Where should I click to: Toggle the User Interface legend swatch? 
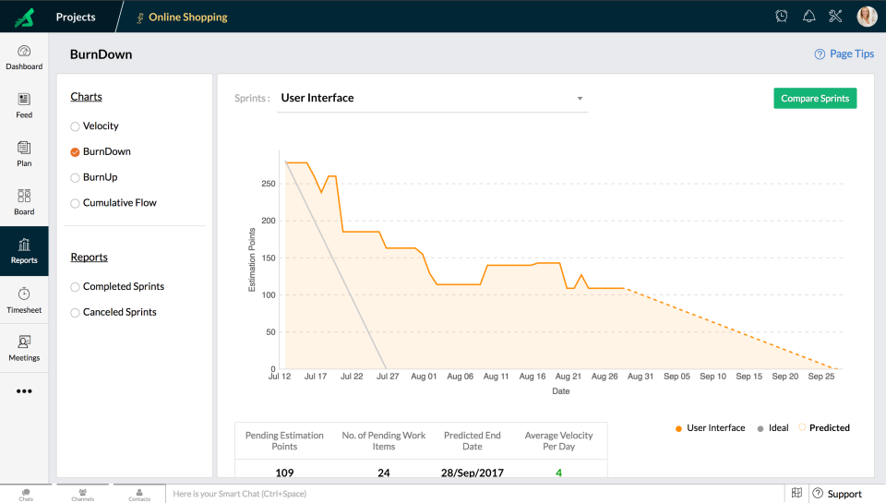(679, 428)
